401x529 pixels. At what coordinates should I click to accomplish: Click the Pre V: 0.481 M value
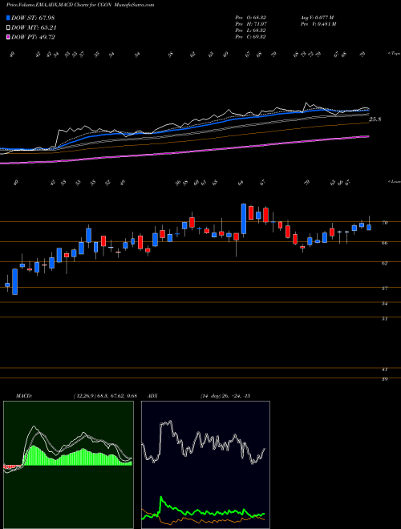318,24
